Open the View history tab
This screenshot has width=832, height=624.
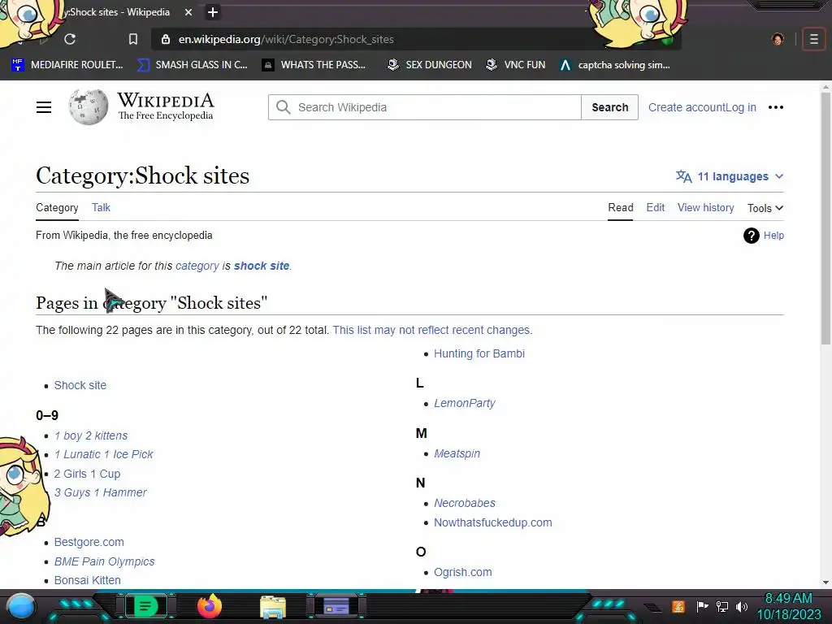coord(706,207)
